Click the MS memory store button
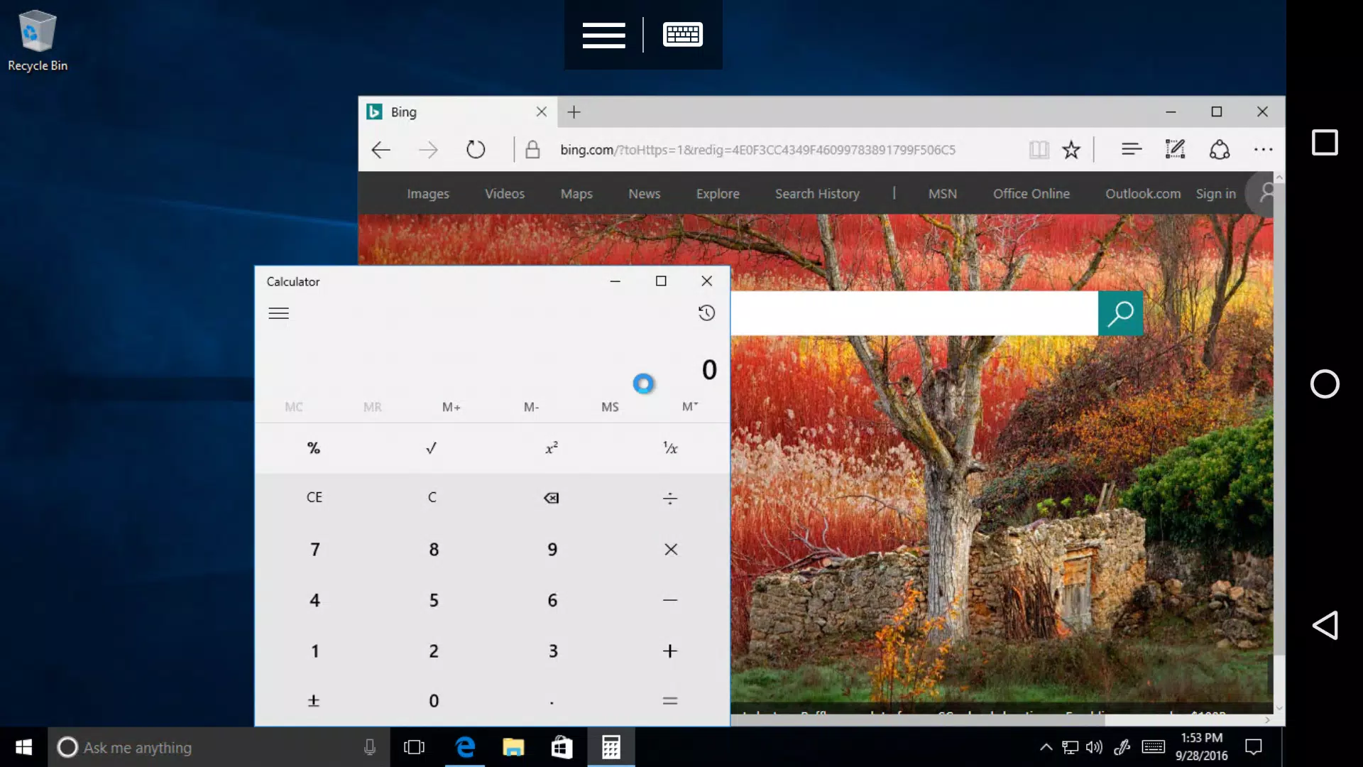1363x767 pixels. coord(609,406)
